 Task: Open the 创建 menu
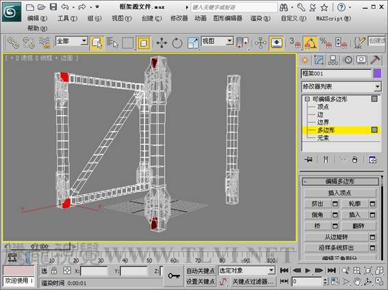[x=152, y=18]
